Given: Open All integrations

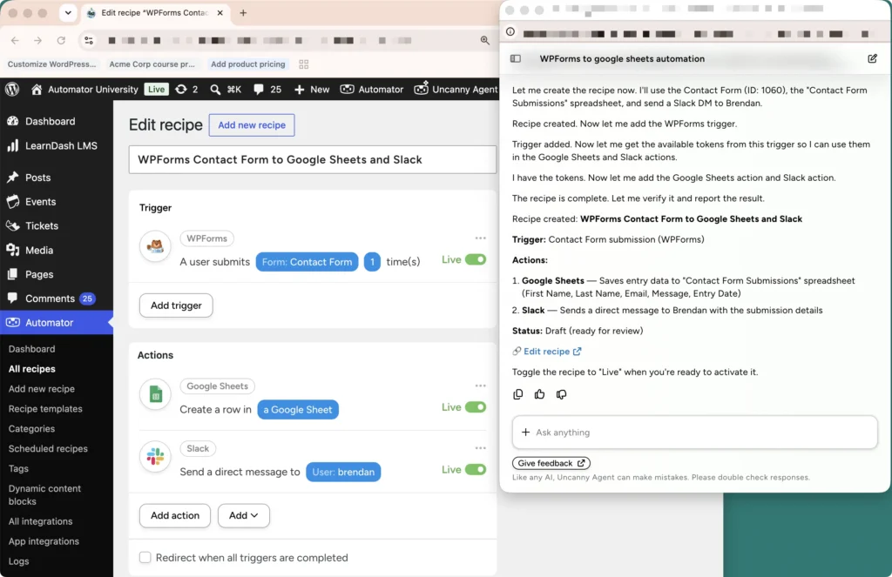Looking at the screenshot, I should click(40, 521).
